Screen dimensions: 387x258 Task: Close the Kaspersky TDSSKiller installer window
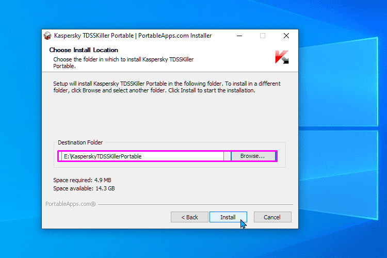[x=286, y=36]
